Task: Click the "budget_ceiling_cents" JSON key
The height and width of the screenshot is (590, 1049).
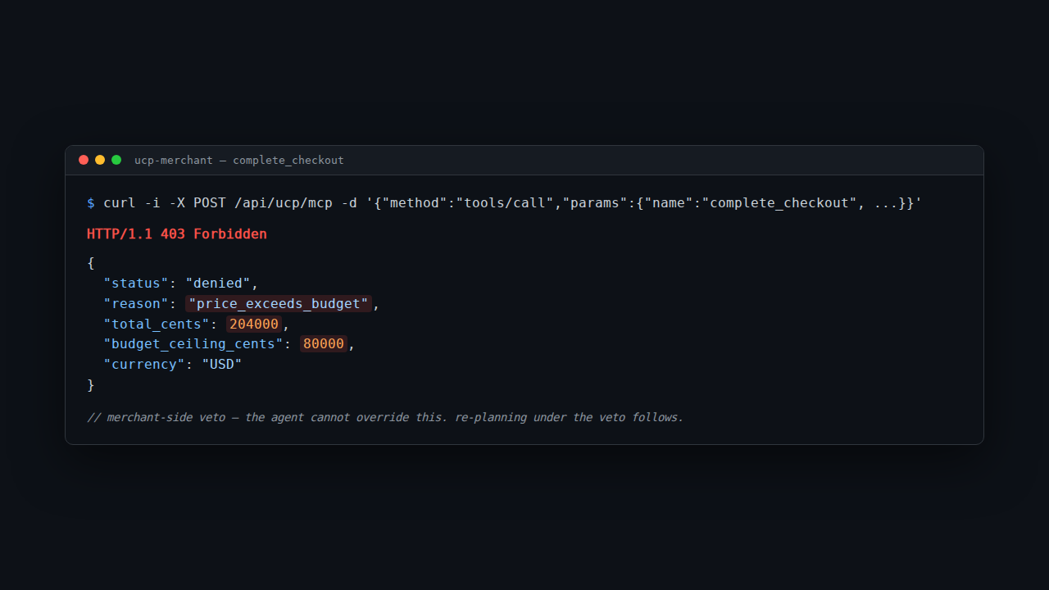Action: 193,344
